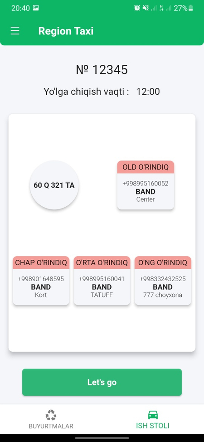204x442 pixels.
Task: Tap the image notification icon in status bar
Action: click(x=36, y=8)
